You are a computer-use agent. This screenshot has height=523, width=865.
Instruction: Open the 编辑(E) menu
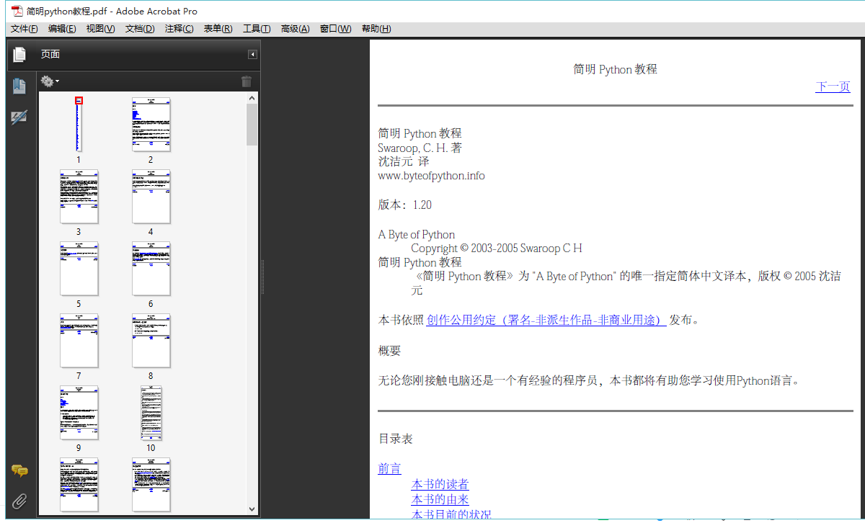coord(62,29)
